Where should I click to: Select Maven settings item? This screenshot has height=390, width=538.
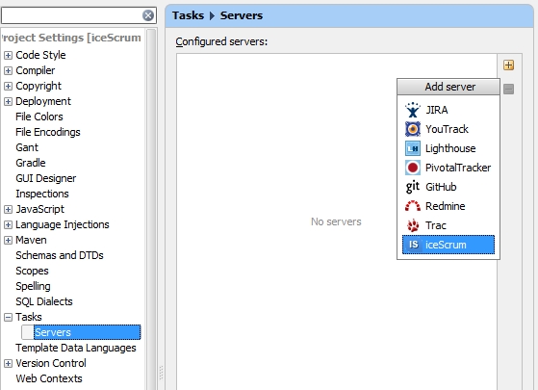[x=31, y=240]
